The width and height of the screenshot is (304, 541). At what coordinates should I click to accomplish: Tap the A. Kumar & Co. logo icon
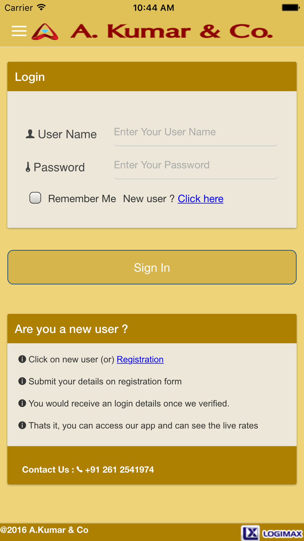pyautogui.click(x=45, y=32)
